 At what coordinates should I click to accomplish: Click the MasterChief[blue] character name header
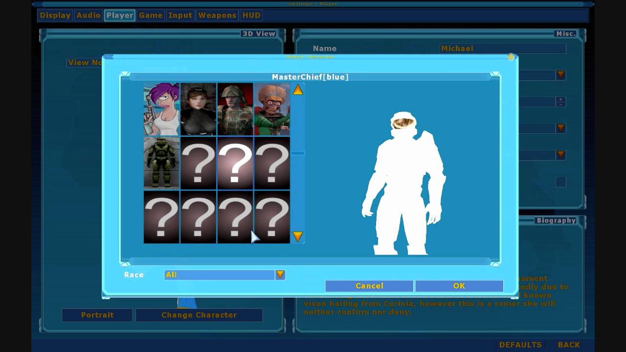(310, 77)
